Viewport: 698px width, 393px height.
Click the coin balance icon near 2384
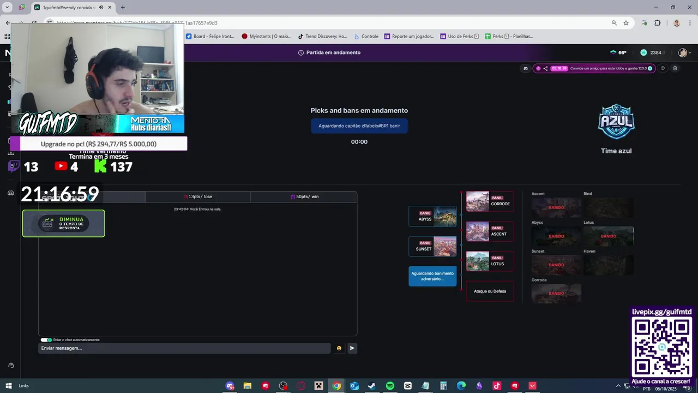(x=643, y=52)
